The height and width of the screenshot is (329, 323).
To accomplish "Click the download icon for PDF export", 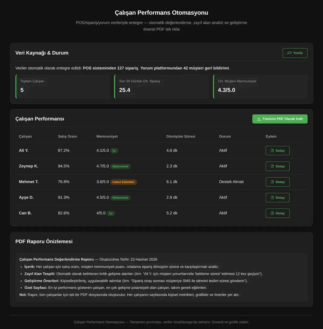I will click(x=259, y=119).
